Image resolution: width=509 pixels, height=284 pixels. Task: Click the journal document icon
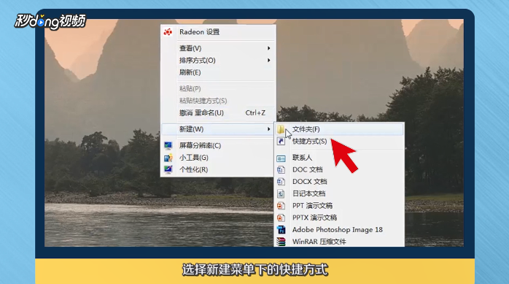click(x=281, y=193)
